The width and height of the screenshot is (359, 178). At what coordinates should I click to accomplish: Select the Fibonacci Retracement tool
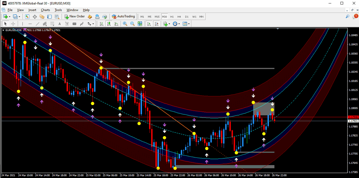point(52,24)
